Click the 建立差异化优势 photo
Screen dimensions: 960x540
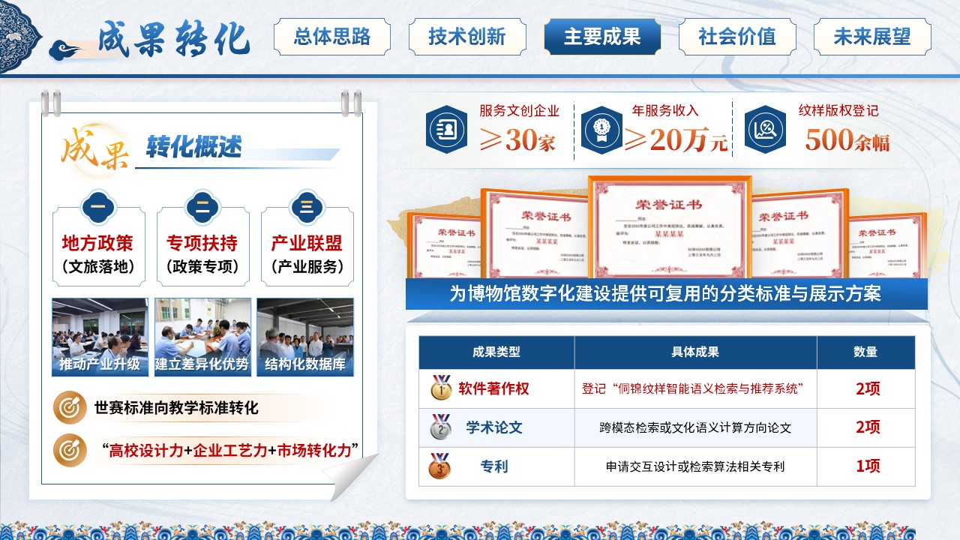(x=202, y=337)
